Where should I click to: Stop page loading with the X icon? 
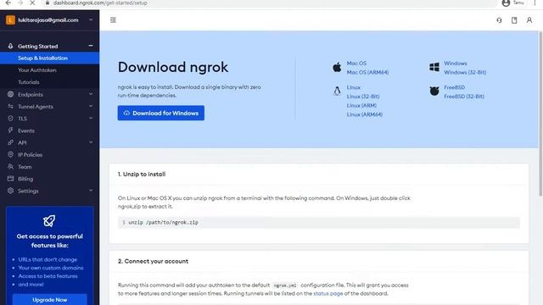[32, 3]
